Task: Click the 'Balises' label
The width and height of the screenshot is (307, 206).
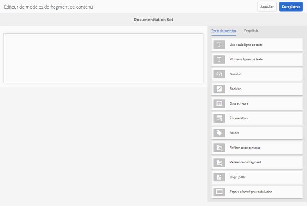Action: click(x=235, y=133)
